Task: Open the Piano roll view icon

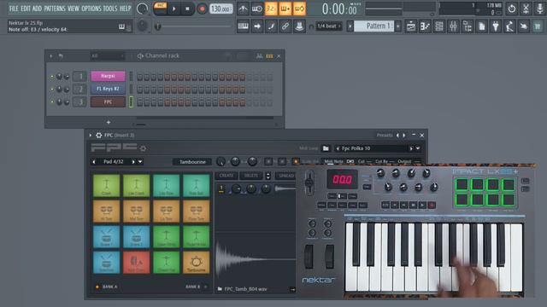Action: pyautogui.click(x=425, y=26)
